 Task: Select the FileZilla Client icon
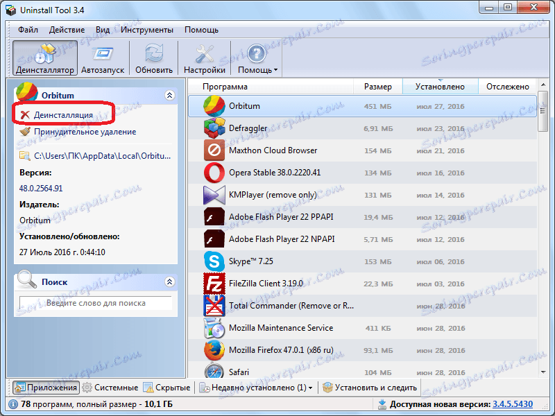click(x=214, y=284)
